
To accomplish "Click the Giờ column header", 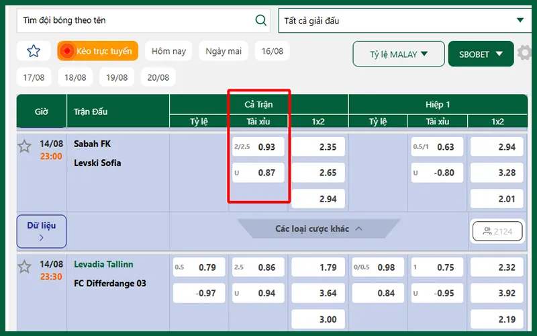I will click(x=42, y=112).
